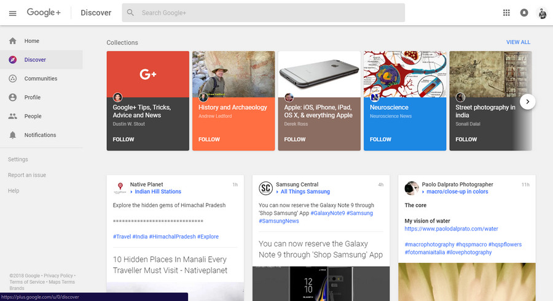Click Samsung Central SC logo
Viewport: 553px width, 301px height.
(x=266, y=188)
